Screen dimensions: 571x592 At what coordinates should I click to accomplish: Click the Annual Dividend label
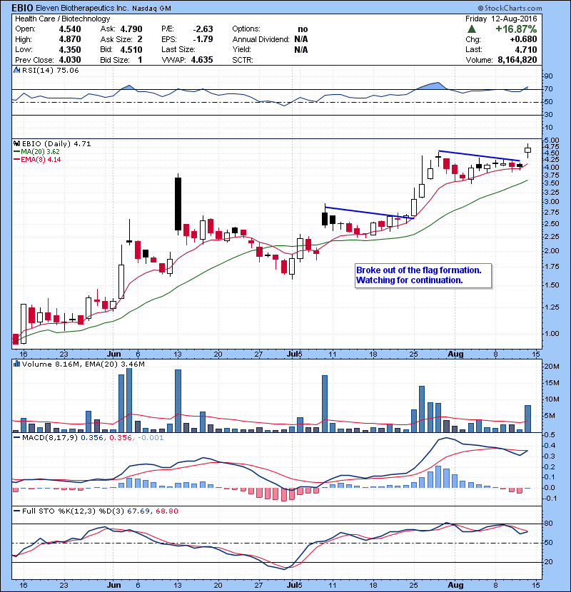click(261, 39)
